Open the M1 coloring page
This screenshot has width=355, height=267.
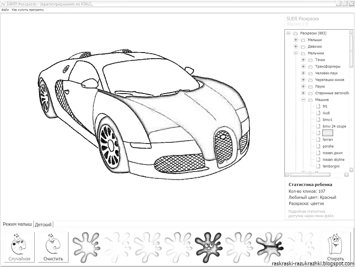(x=325, y=106)
